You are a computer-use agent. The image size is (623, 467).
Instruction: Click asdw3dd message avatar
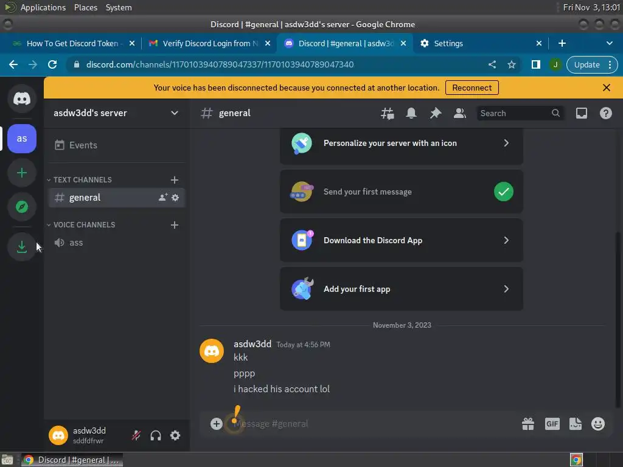(x=211, y=351)
